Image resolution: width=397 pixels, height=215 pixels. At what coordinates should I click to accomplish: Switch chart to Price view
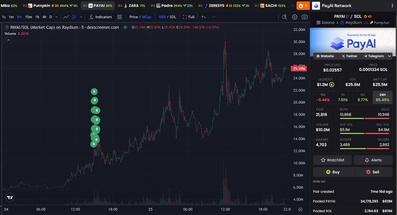click(134, 17)
